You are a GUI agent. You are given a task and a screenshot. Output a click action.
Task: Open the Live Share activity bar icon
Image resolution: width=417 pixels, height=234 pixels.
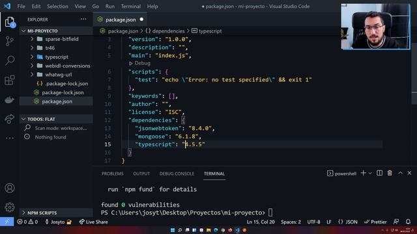10,118
